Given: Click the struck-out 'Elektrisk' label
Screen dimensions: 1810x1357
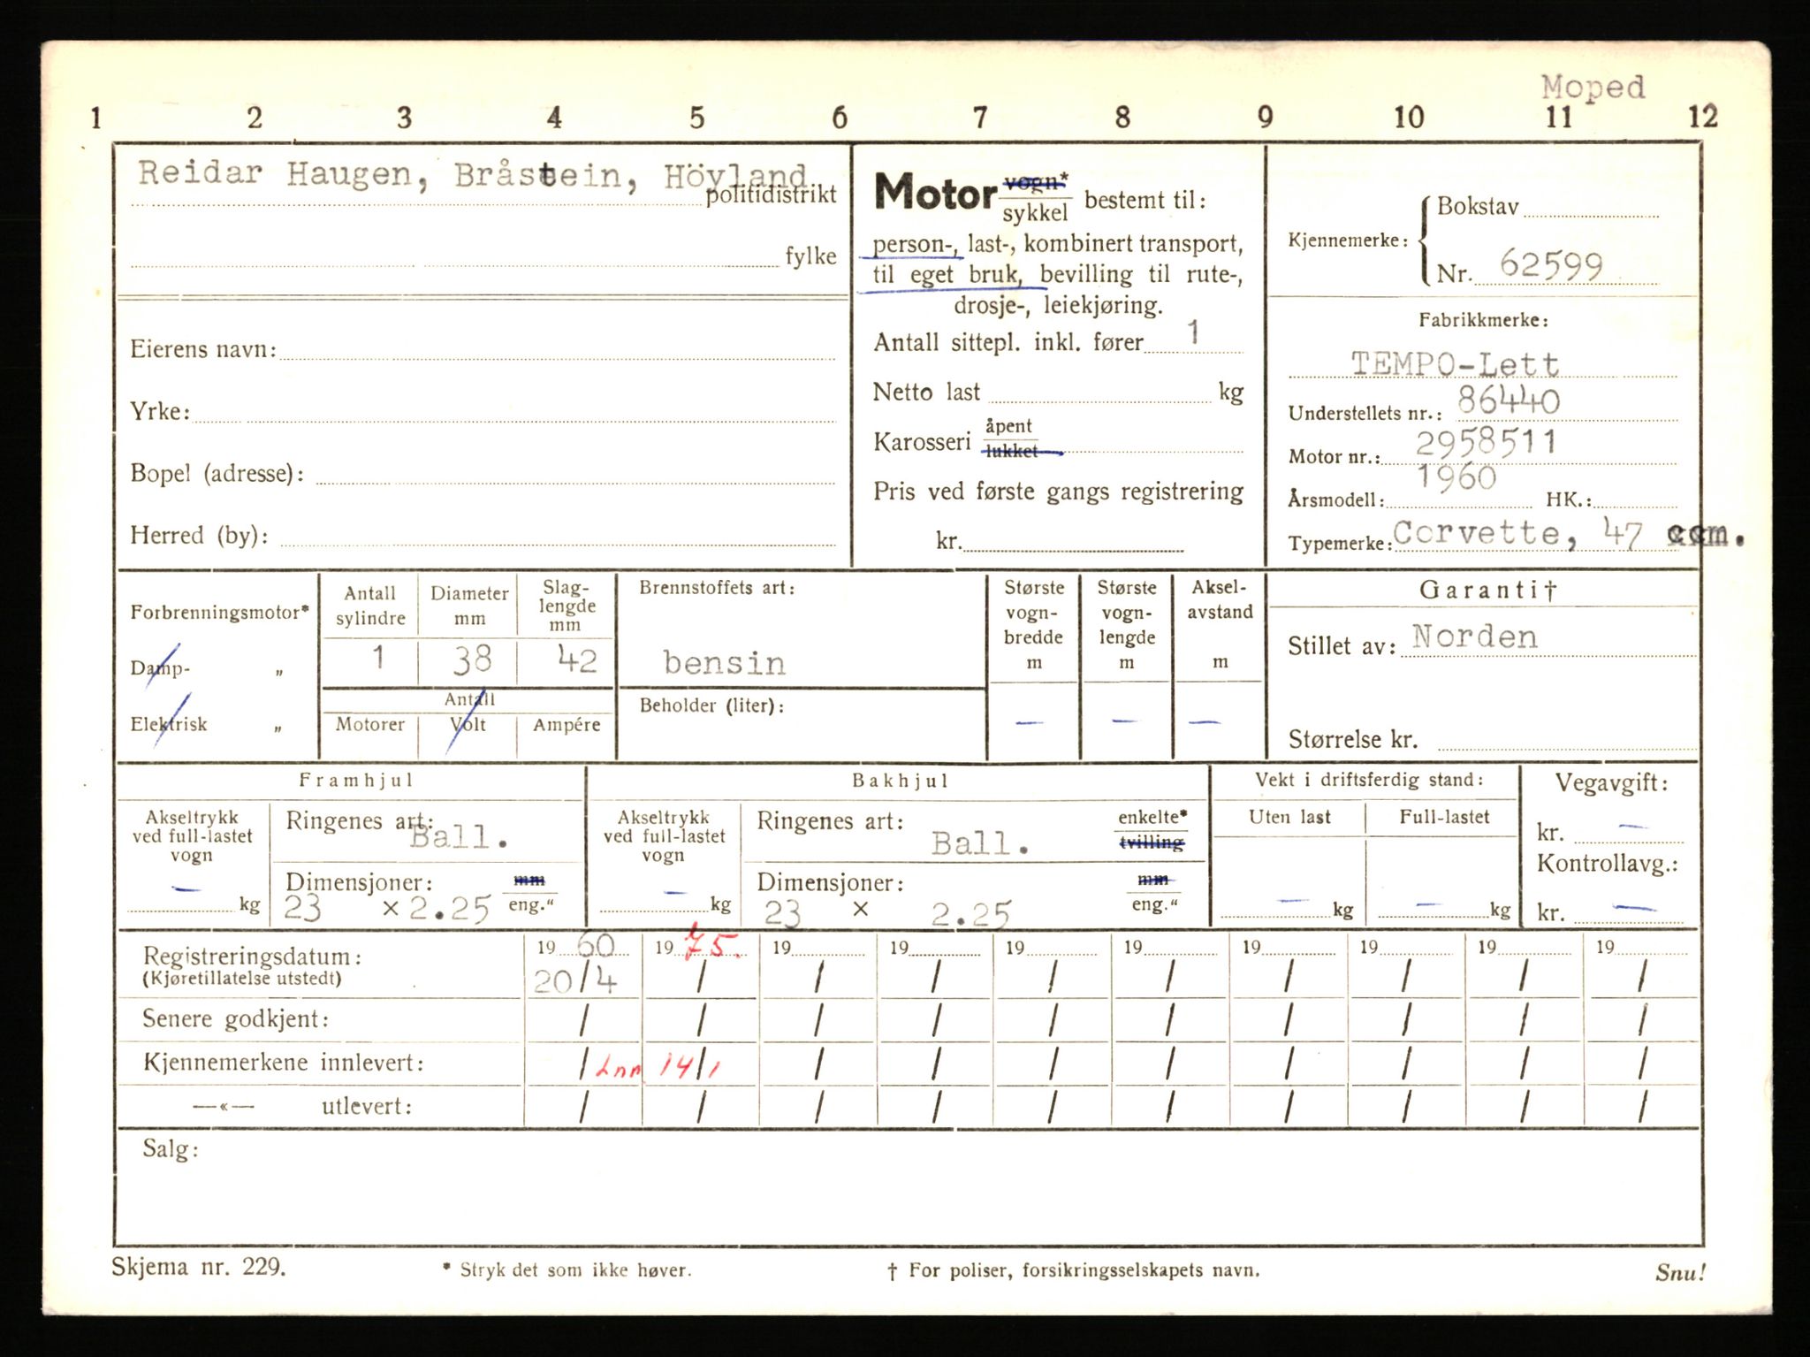Looking at the screenshot, I should click(x=169, y=724).
